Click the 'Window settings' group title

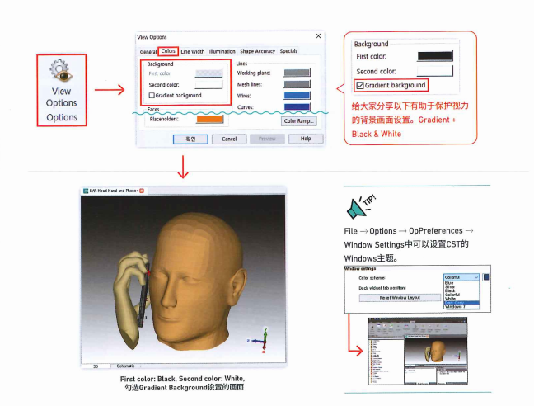360,269
